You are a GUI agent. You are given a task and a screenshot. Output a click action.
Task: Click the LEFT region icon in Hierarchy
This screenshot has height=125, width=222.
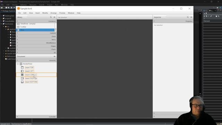(x=22, y=71)
